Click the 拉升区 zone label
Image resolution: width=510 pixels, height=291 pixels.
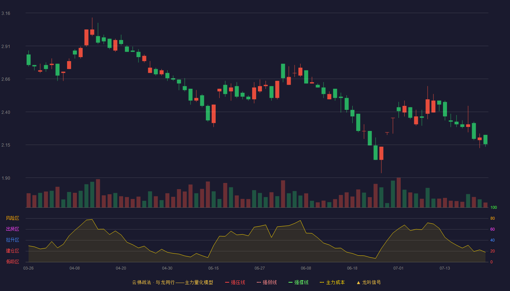tap(12, 240)
